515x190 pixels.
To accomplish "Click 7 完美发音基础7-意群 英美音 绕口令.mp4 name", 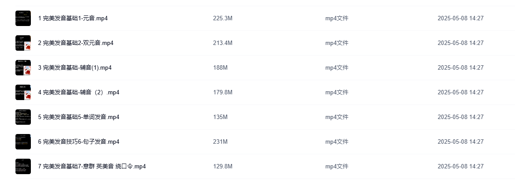I will [x=92, y=167].
